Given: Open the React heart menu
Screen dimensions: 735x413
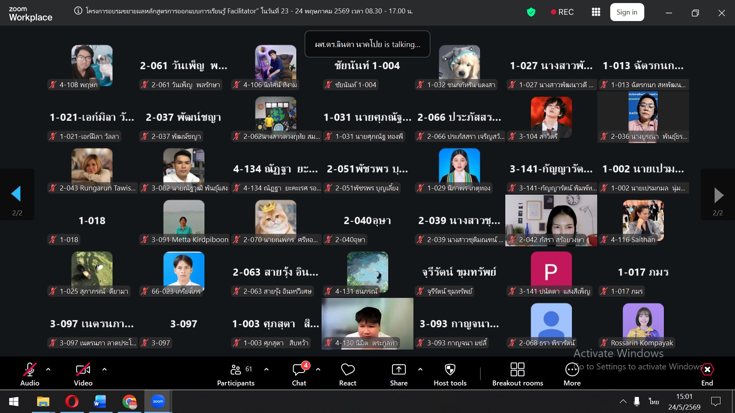Looking at the screenshot, I should (x=348, y=374).
